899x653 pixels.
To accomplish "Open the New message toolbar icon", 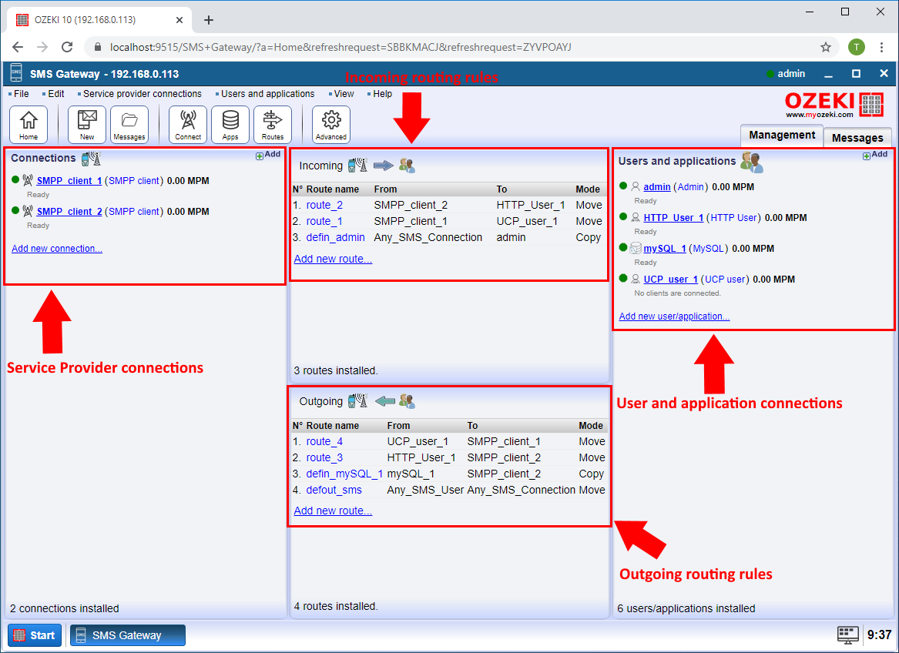I will pos(87,125).
